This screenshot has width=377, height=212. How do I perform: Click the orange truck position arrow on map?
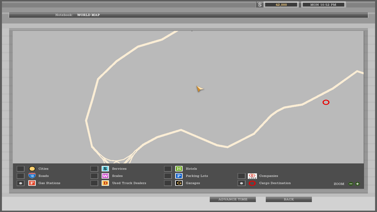[x=200, y=89]
